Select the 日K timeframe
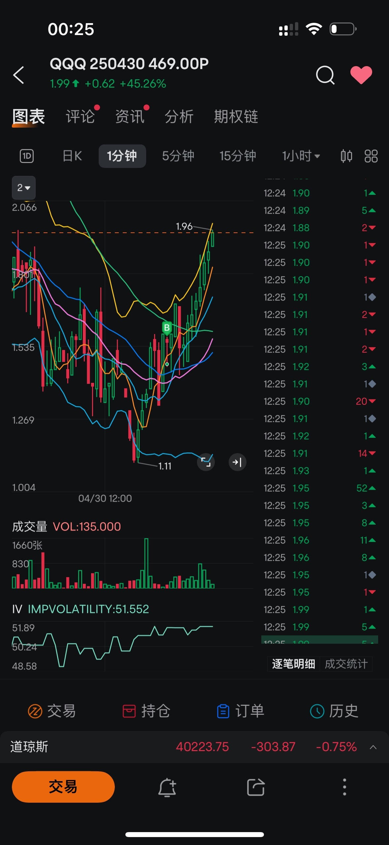389x845 pixels. tap(72, 156)
